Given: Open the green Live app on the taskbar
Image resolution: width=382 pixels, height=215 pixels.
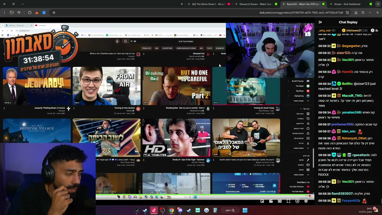Looking at the screenshot, I should 198,210.
